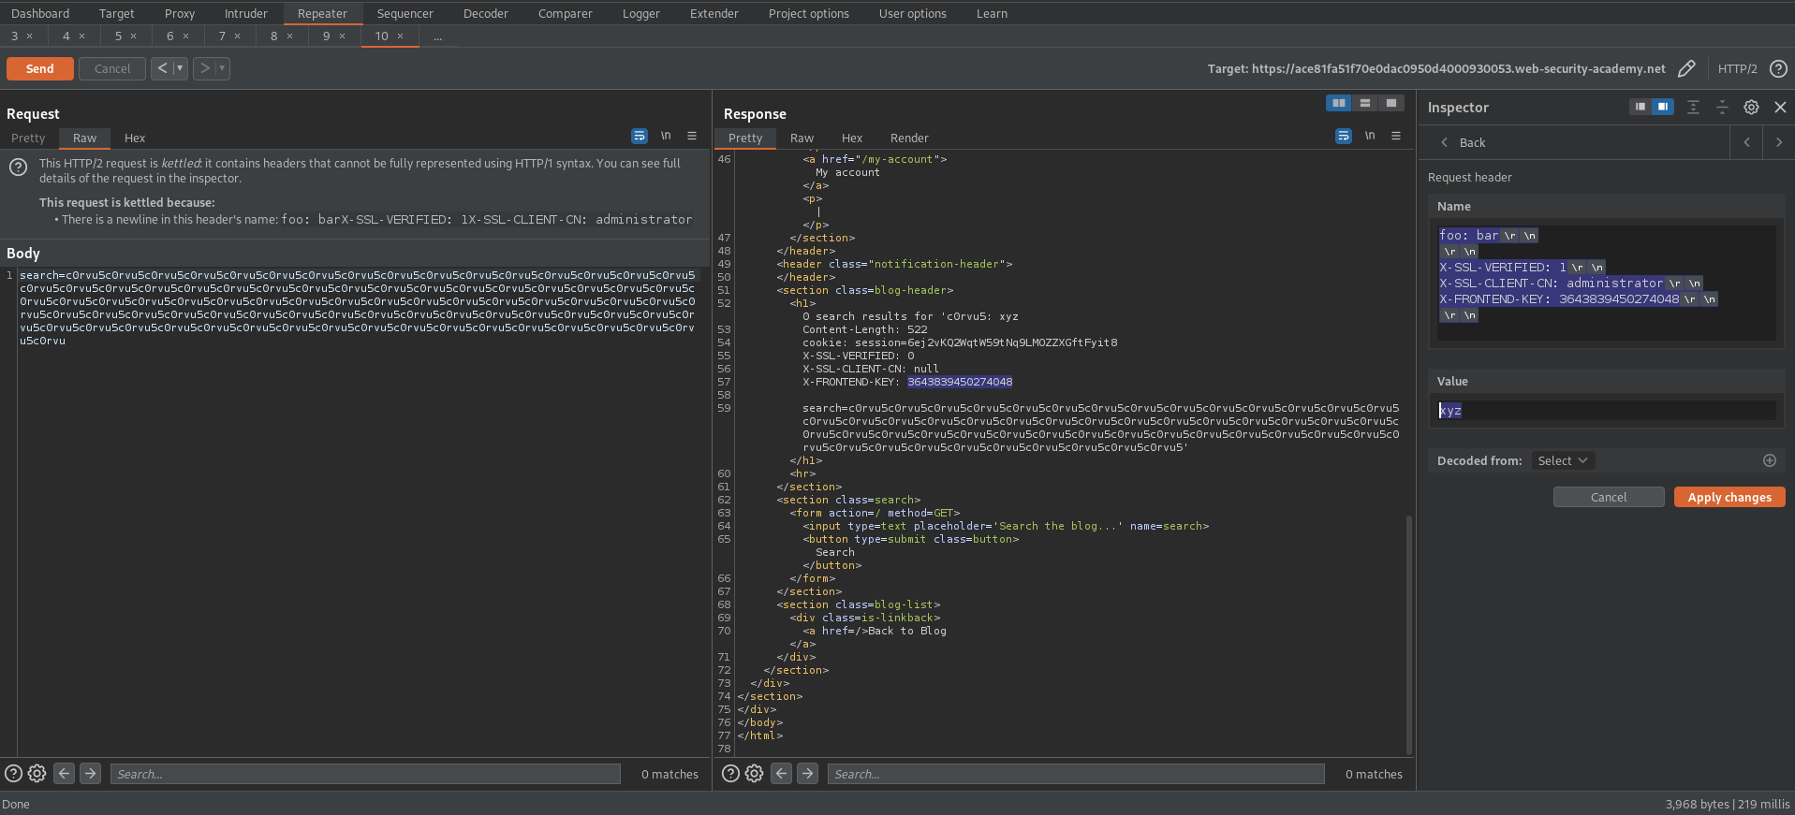Open Inspector settings gear
The height and width of the screenshot is (815, 1795).
point(1751,107)
